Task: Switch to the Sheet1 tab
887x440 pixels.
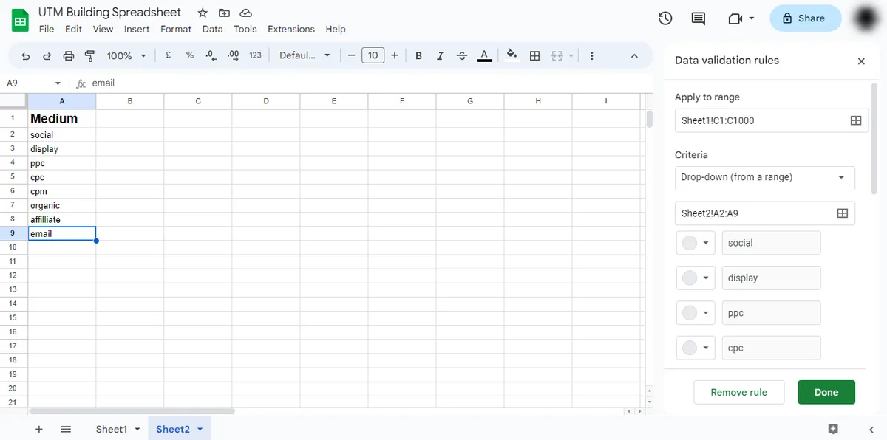Action: click(x=111, y=428)
